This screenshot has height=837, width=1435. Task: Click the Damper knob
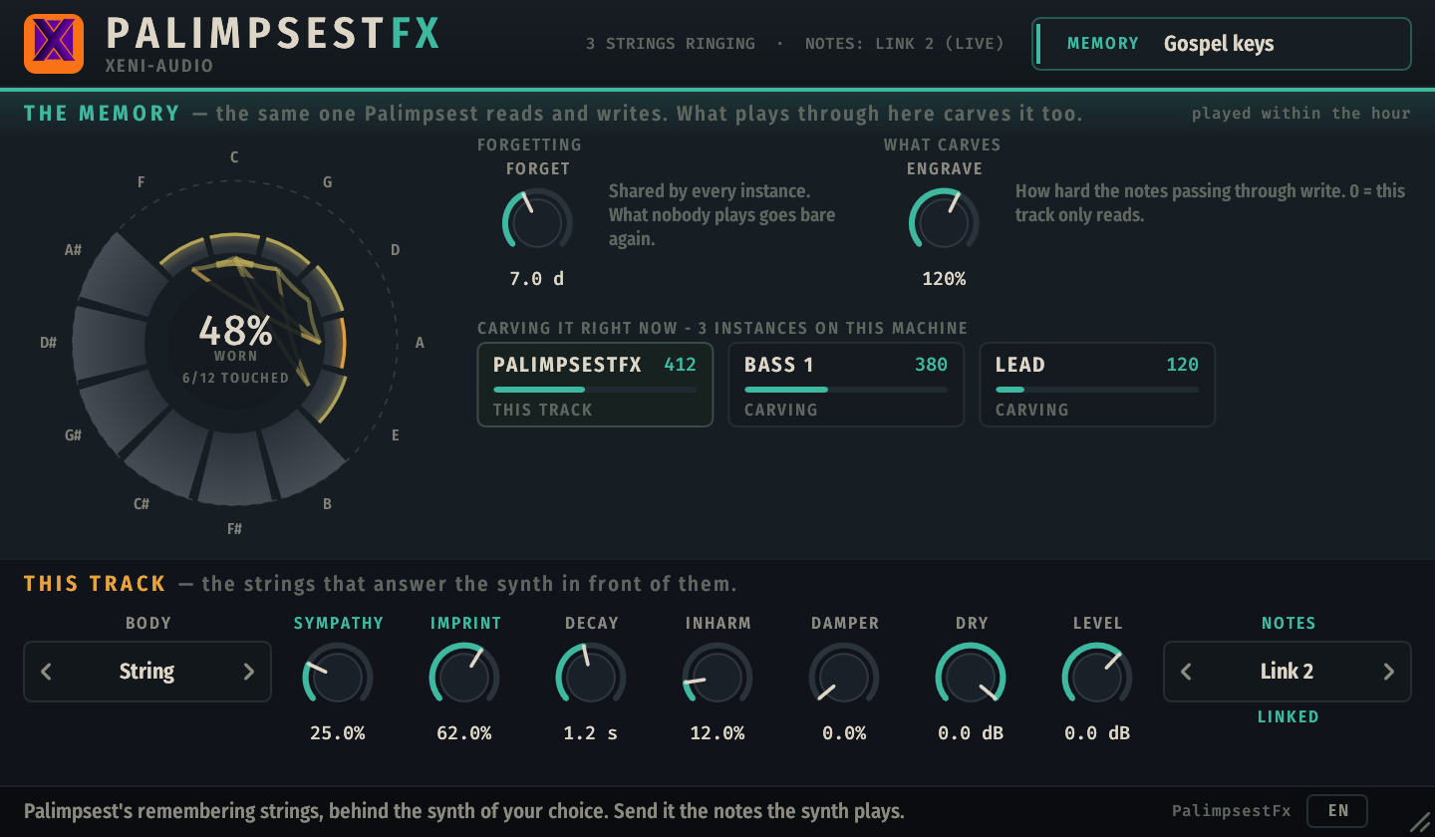pos(844,678)
